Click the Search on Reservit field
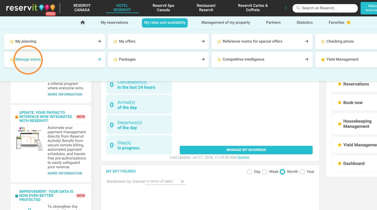The image size is (377, 210). coord(325,8)
